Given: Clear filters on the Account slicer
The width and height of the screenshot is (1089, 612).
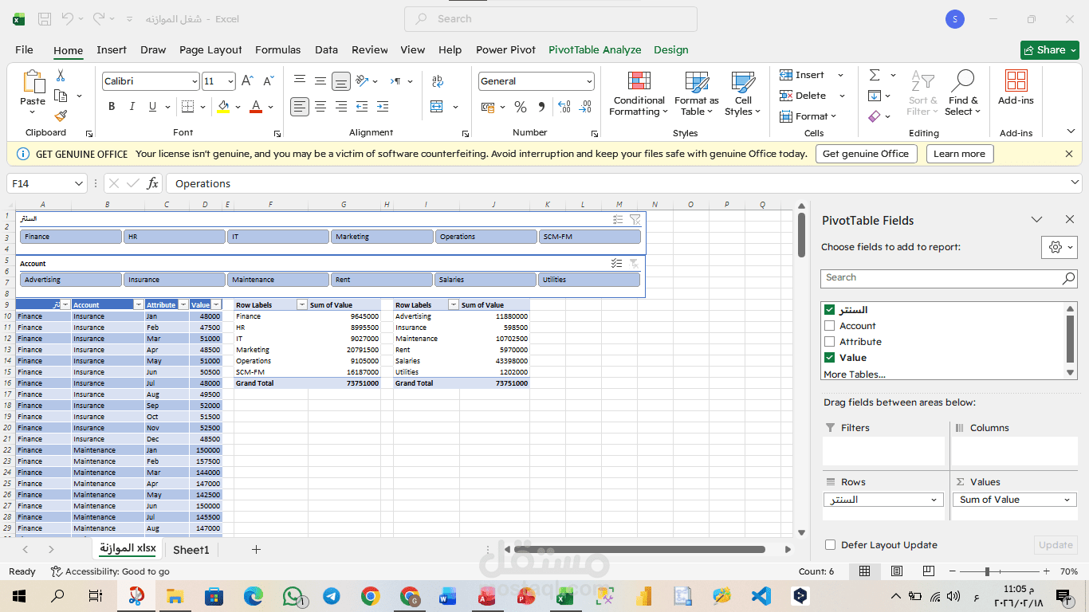Looking at the screenshot, I should 635,263.
